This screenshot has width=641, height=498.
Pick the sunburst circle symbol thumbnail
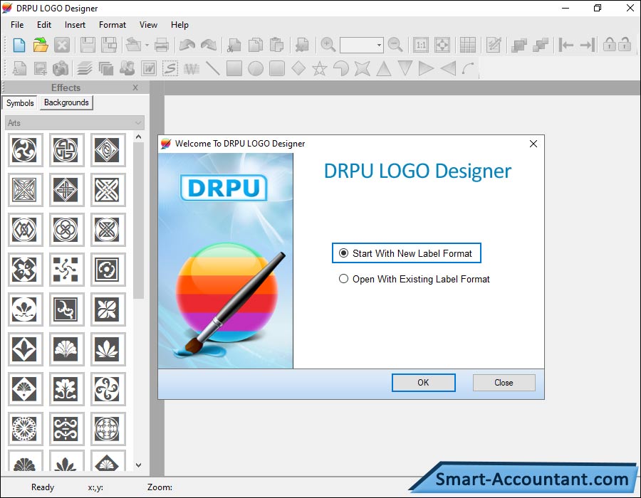coord(24,428)
